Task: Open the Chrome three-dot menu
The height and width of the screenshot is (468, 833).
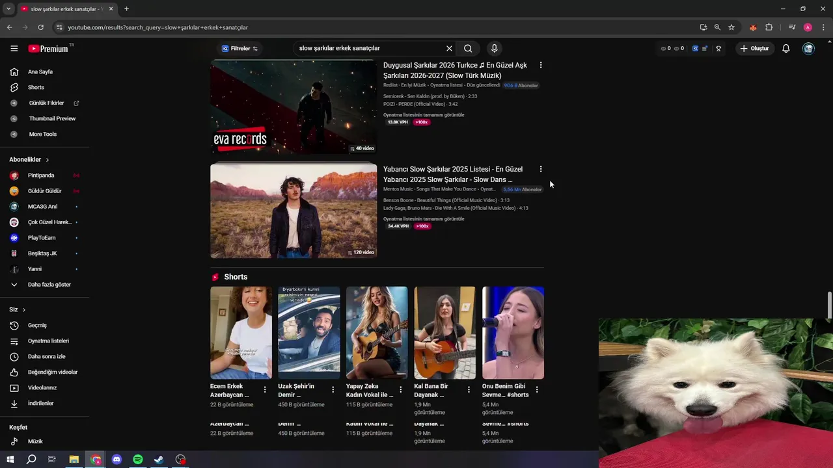Action: point(823,27)
